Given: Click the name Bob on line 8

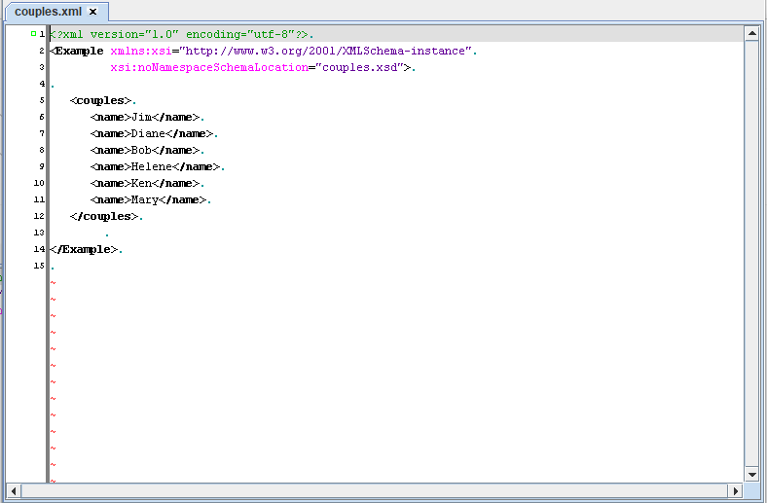Looking at the screenshot, I should coord(142,150).
